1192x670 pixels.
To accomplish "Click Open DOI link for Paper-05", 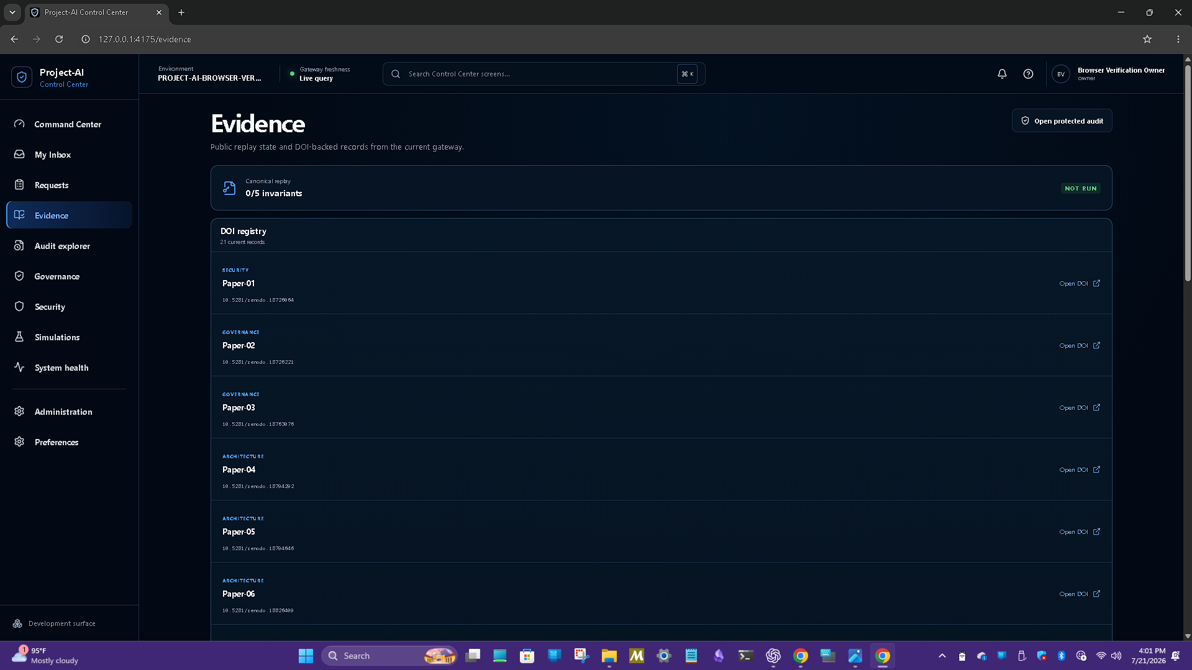I will point(1080,532).
